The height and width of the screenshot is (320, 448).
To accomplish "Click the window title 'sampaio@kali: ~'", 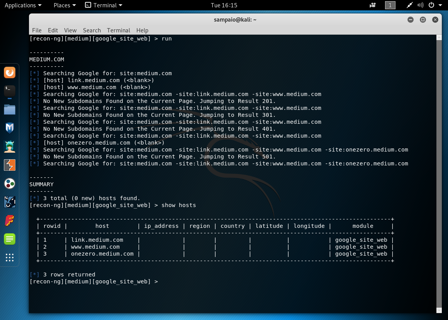I will [235, 19].
